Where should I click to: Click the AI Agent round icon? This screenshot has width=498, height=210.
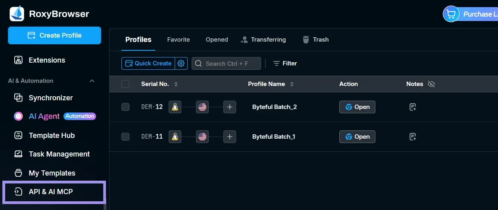(18, 116)
